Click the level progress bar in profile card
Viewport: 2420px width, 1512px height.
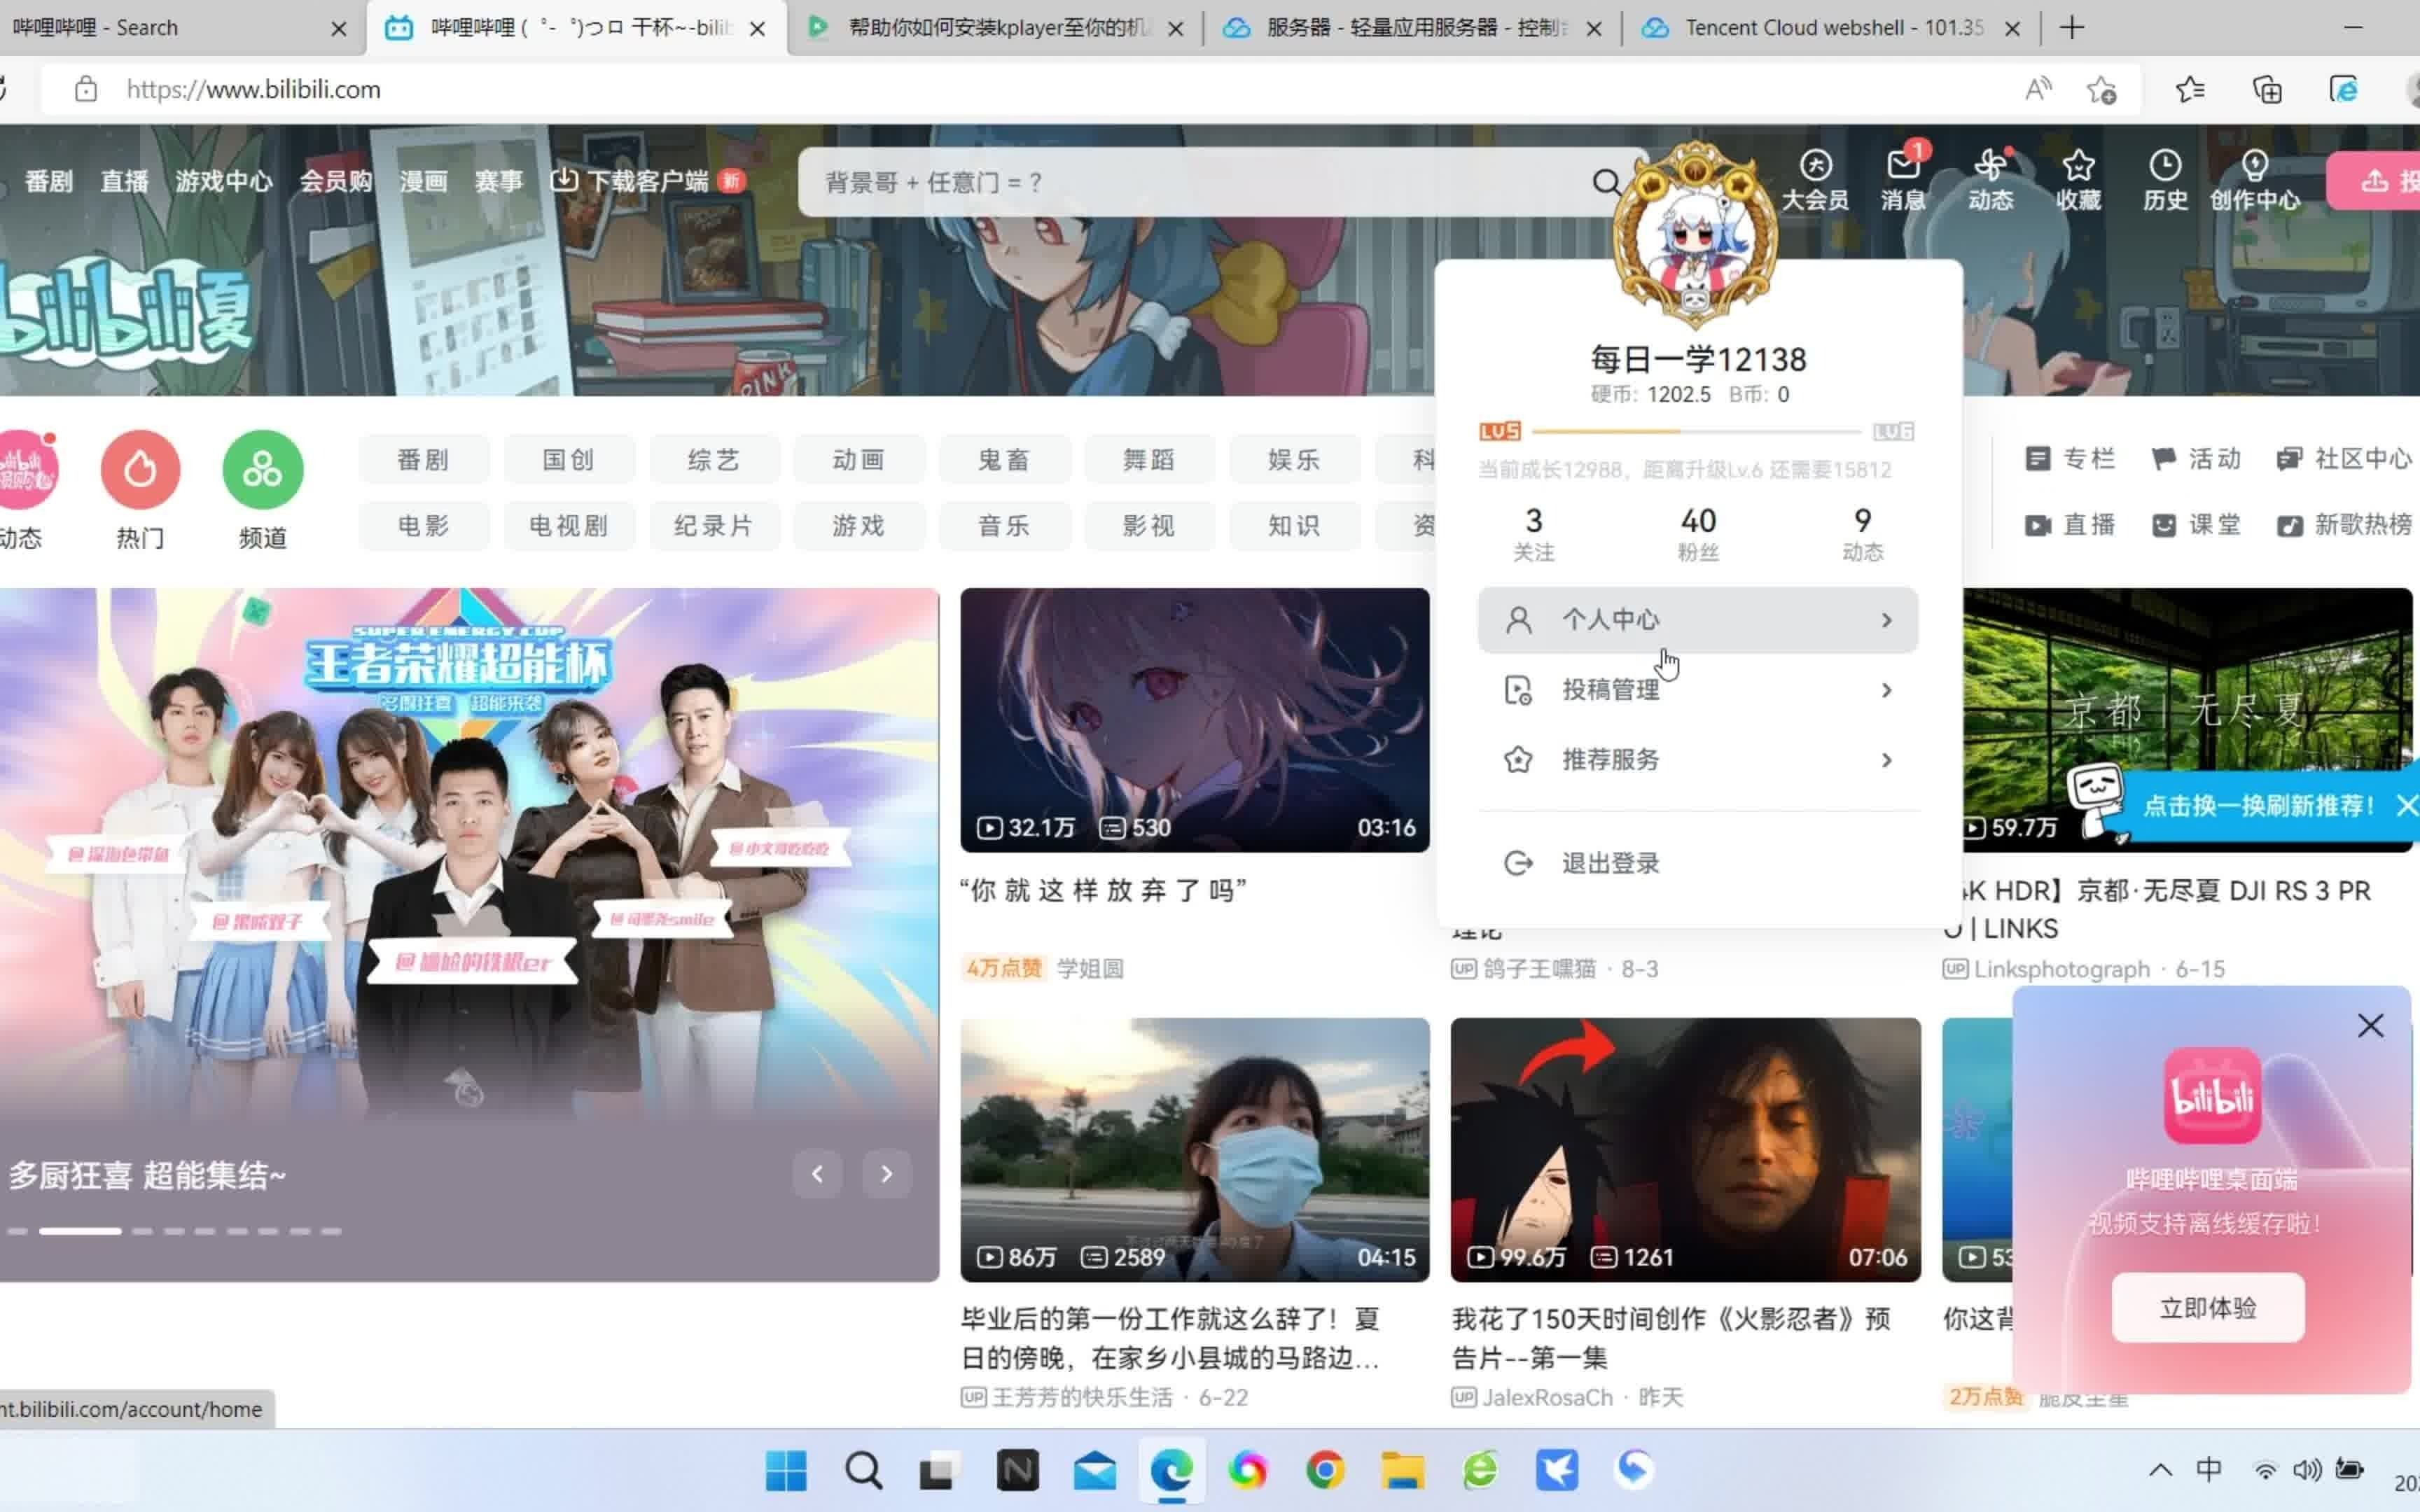1695,431
